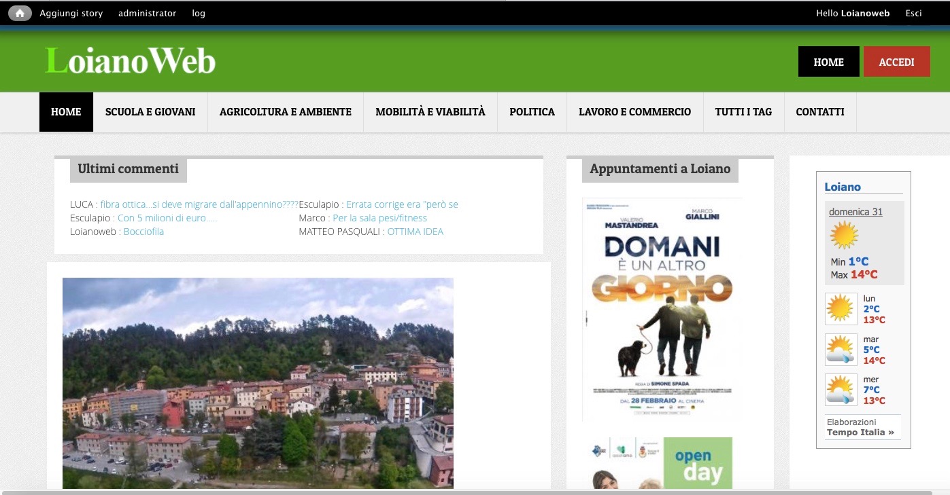Select the Tutti i Tag menu tab
The image size is (950, 495).
click(743, 112)
